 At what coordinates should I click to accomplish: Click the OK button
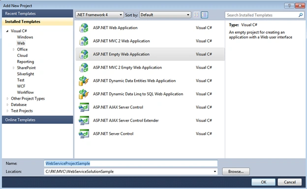(x=264, y=182)
